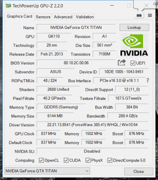The width and height of the screenshot is (158, 180).
Task: Click the BIOS export share icon
Action: tap(122, 63)
